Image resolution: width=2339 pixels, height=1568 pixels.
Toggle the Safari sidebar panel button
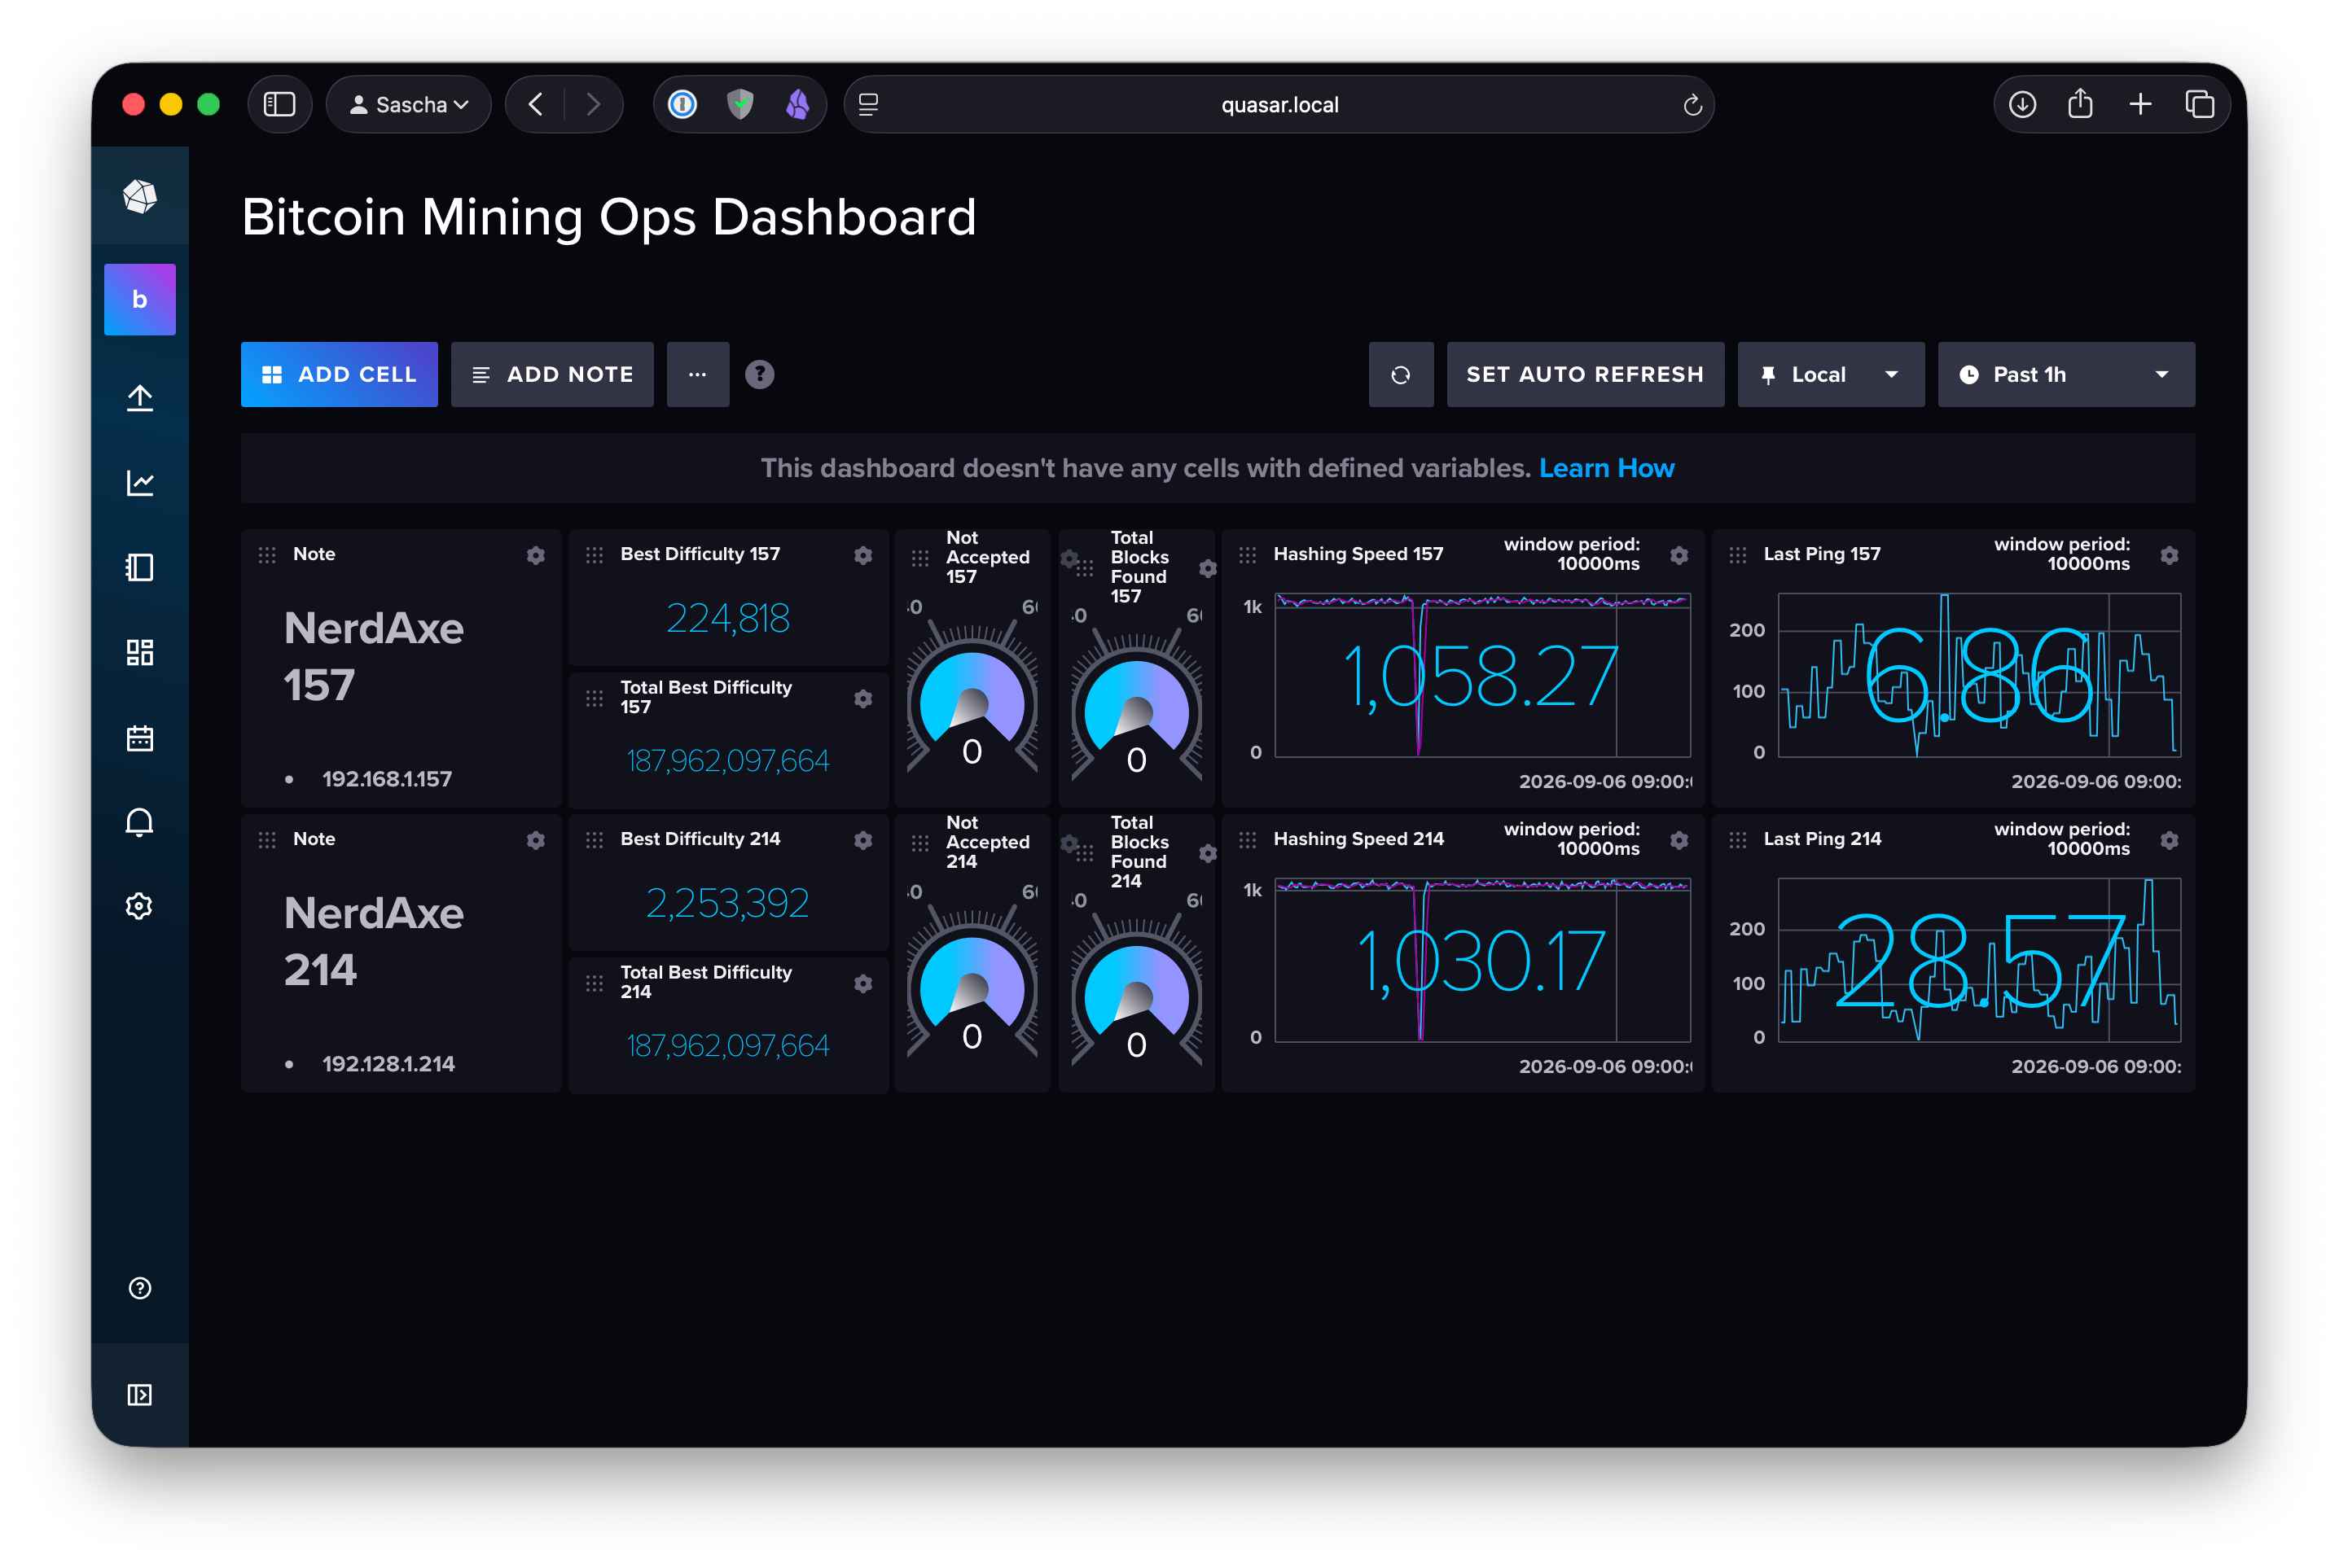tap(279, 104)
